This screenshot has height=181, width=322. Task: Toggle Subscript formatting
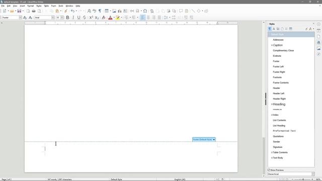pyautogui.click(x=97, y=18)
